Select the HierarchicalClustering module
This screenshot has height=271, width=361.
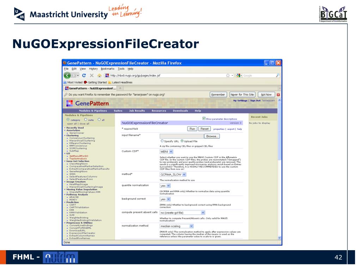[82, 140]
